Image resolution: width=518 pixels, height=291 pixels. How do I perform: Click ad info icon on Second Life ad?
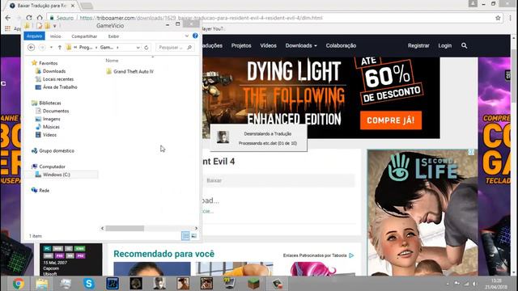tap(471, 152)
